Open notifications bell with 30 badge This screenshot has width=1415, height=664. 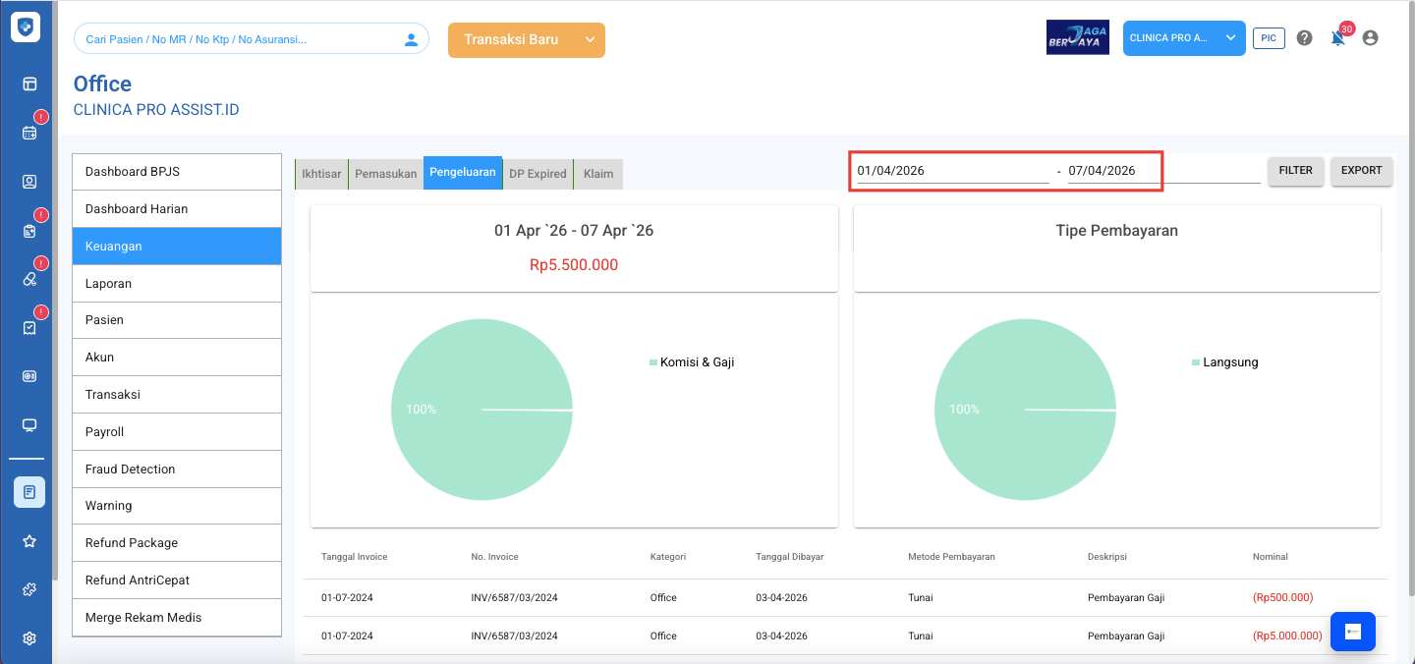(x=1337, y=38)
